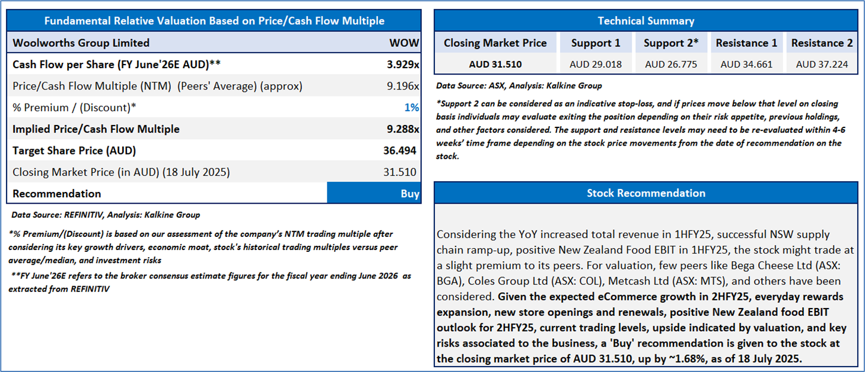Select the Target Share Price value 36.494
The width and height of the screenshot is (865, 372).
[399, 150]
